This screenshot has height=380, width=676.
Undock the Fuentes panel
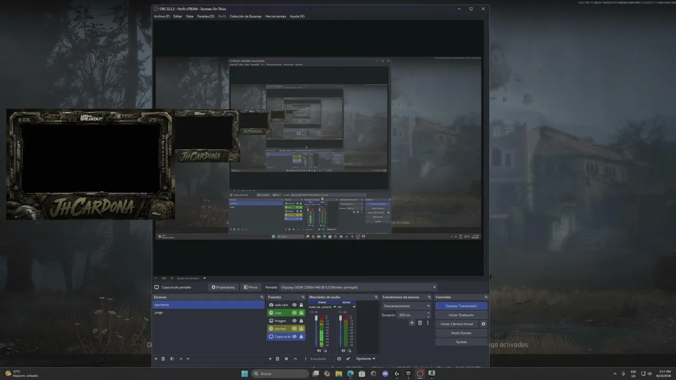click(303, 297)
